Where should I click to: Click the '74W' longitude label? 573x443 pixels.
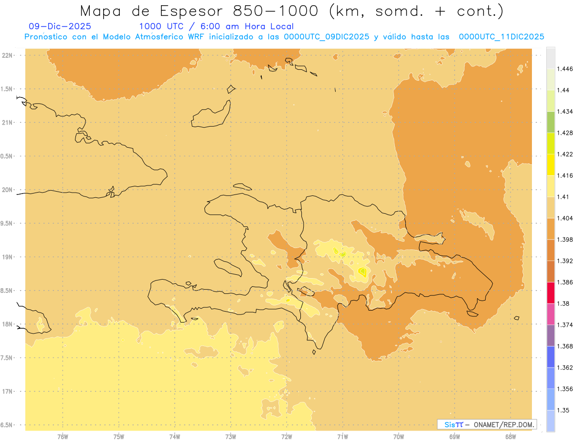(175, 437)
